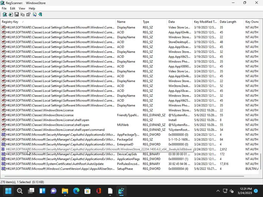Click the '%SystemRoot...' data cell
The width and height of the screenshot is (263, 197).
(x=179, y=130)
